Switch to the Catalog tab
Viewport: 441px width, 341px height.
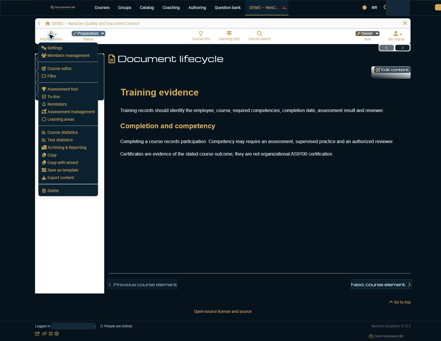(147, 8)
